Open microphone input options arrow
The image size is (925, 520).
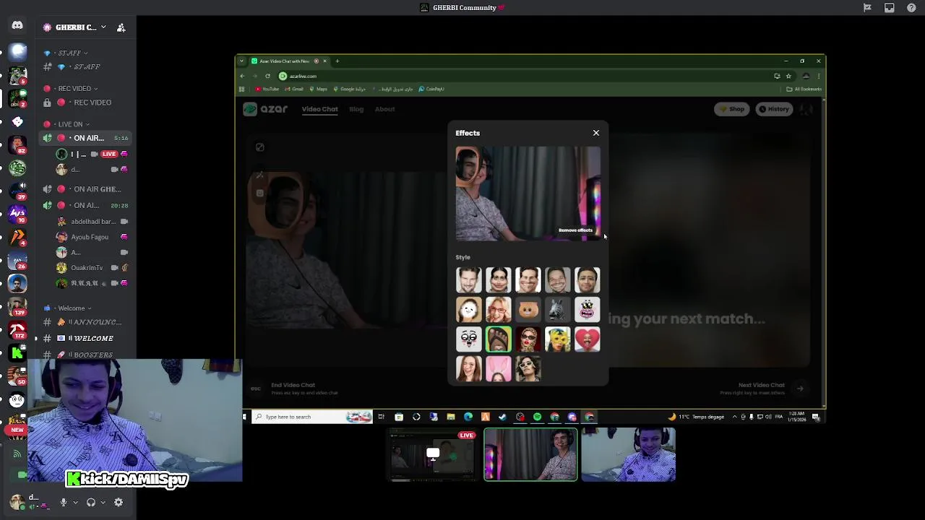coord(75,502)
